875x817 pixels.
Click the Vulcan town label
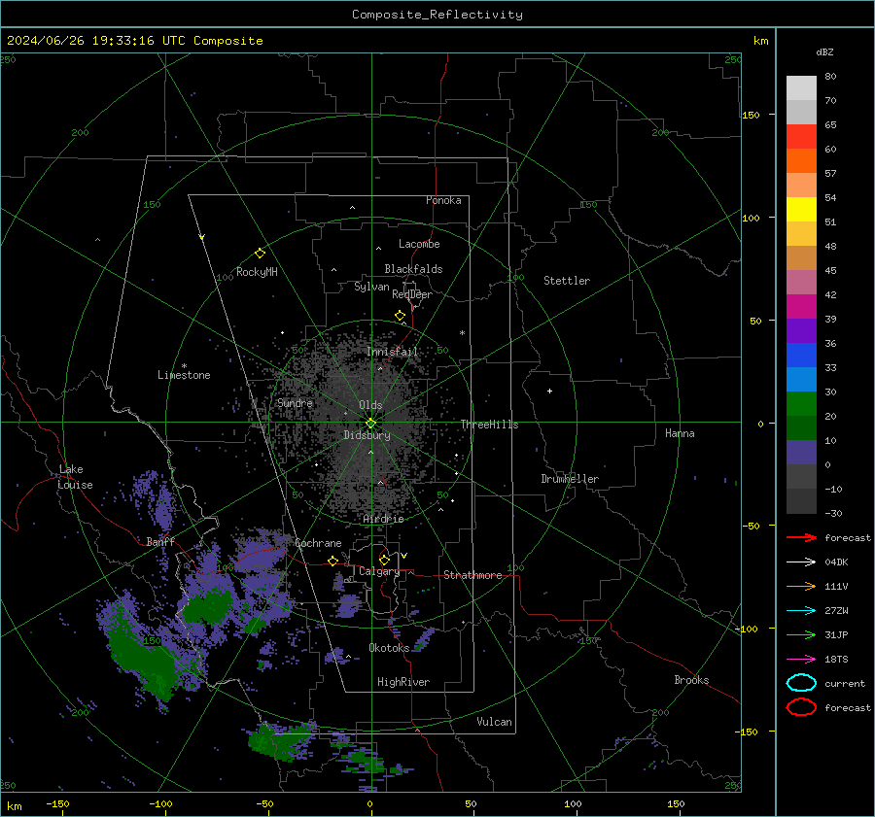tap(495, 722)
